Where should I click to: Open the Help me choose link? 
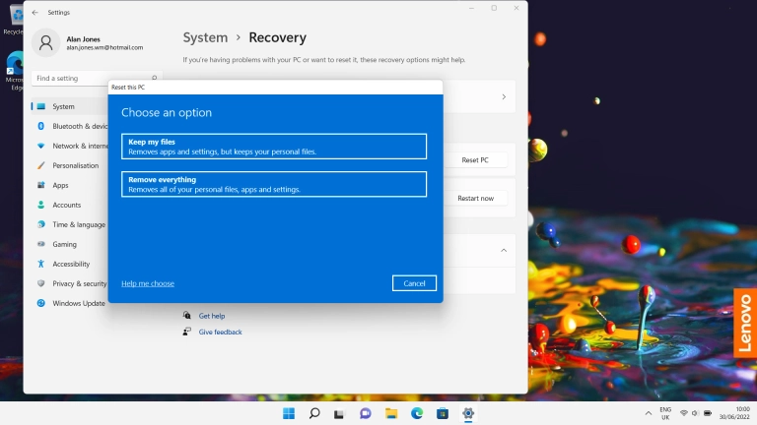click(148, 283)
